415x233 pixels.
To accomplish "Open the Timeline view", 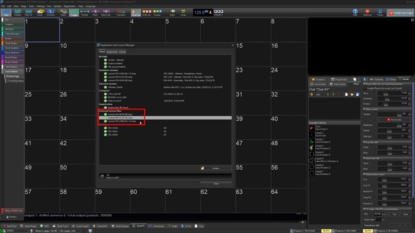I will (x=18, y=12).
